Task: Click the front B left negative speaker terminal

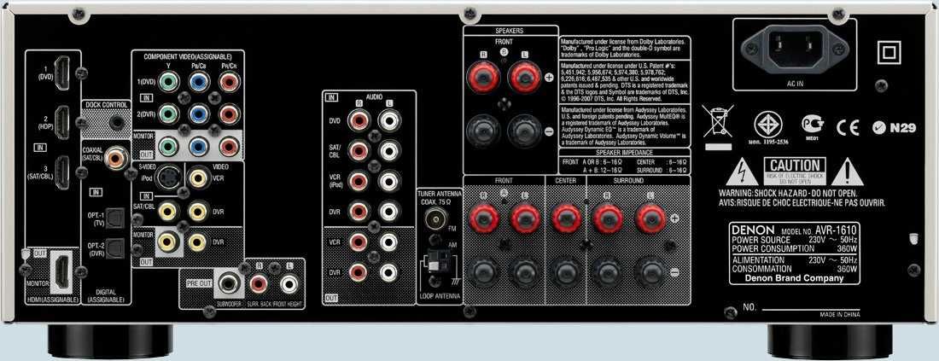Action: tap(524, 131)
